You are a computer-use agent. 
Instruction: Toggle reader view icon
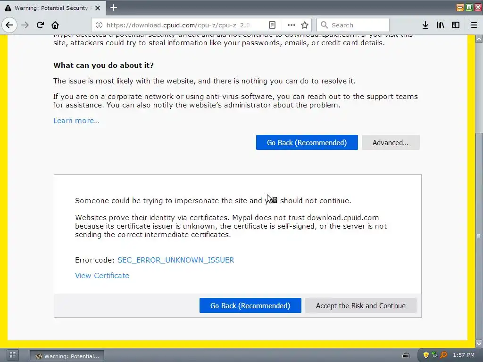(x=272, y=25)
